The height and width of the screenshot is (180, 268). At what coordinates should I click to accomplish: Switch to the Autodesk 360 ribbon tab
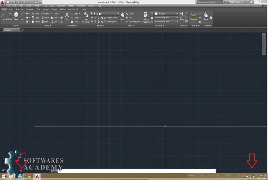tap(73, 9)
